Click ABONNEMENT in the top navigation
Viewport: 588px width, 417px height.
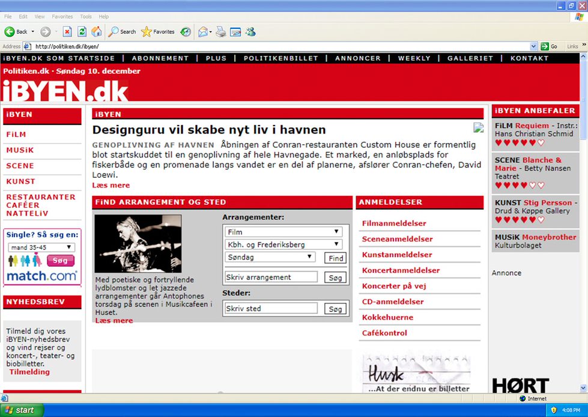(160, 58)
